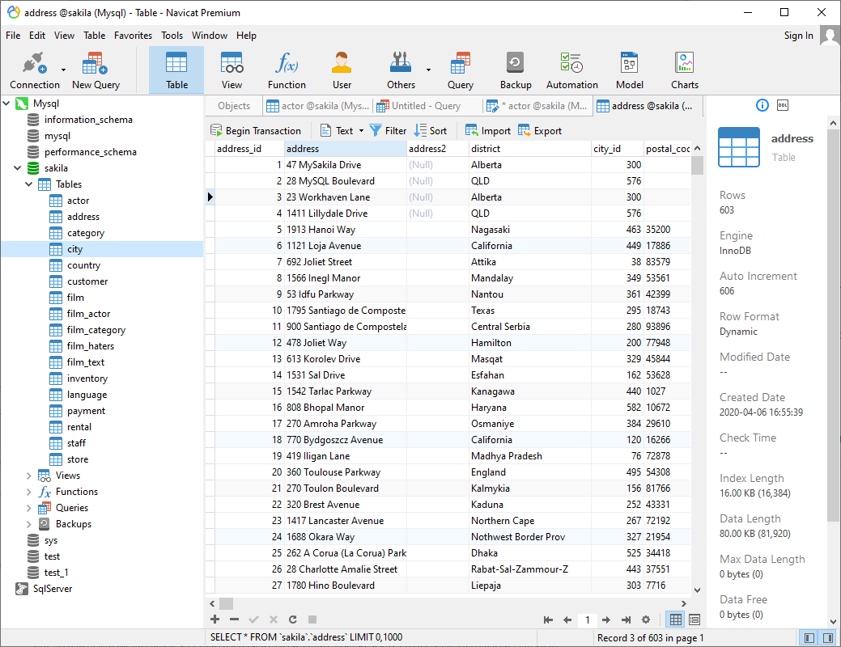Show the information pane icon
Viewport: 841px width, 647px height.
tap(762, 106)
